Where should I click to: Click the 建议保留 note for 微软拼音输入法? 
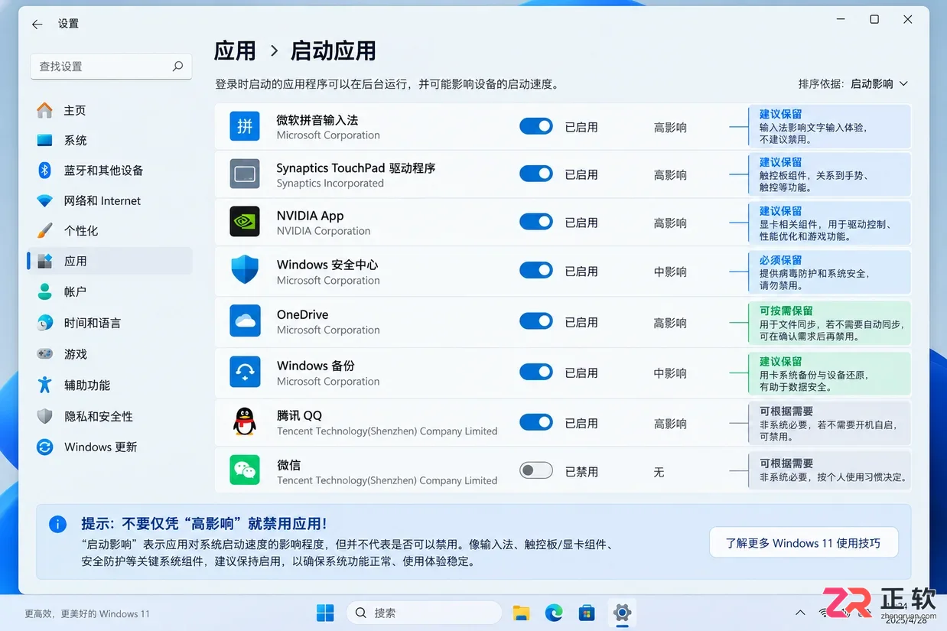pos(830,126)
